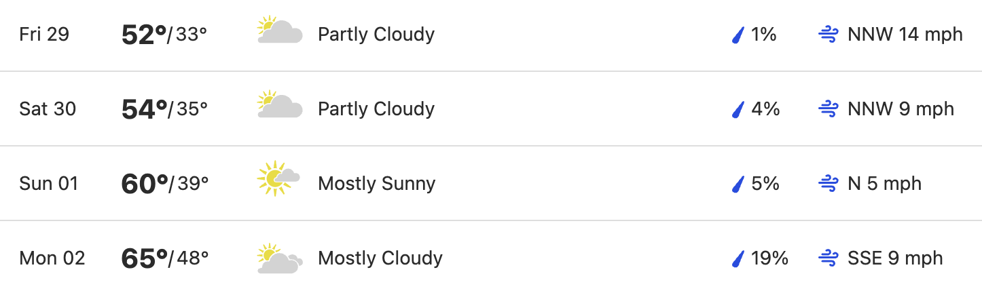Screen dimensions: 982x293
Task: Click the Partly Cloudy icon for Sat 30
Action: (x=279, y=106)
